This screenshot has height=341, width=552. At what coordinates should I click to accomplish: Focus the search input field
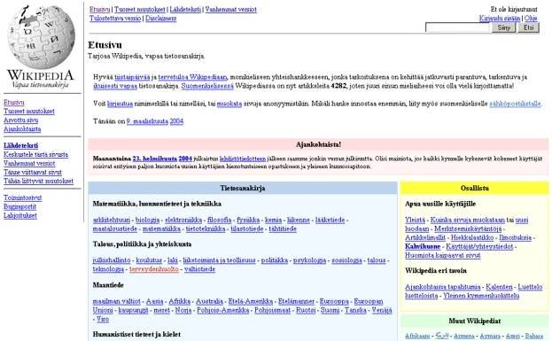(458, 27)
